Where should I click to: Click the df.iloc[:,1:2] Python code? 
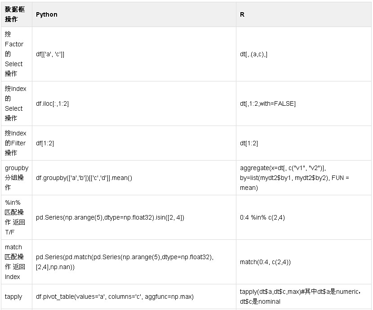(x=52, y=103)
